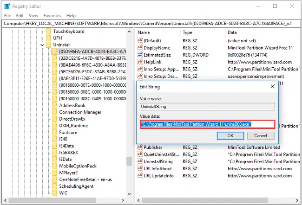Click the DisplayName string value icon
This screenshot has height=205, width=302.
[140, 48]
